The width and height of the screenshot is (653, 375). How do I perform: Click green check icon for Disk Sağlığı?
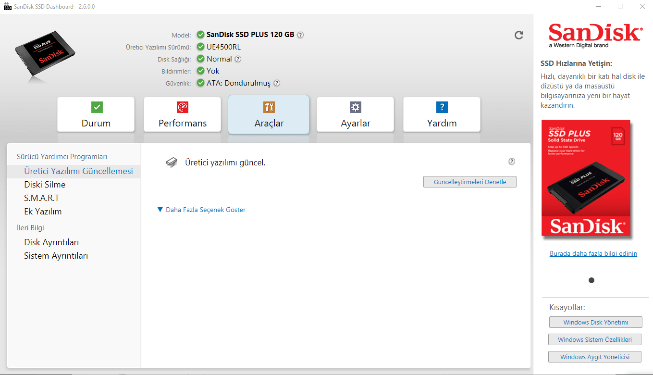(201, 59)
